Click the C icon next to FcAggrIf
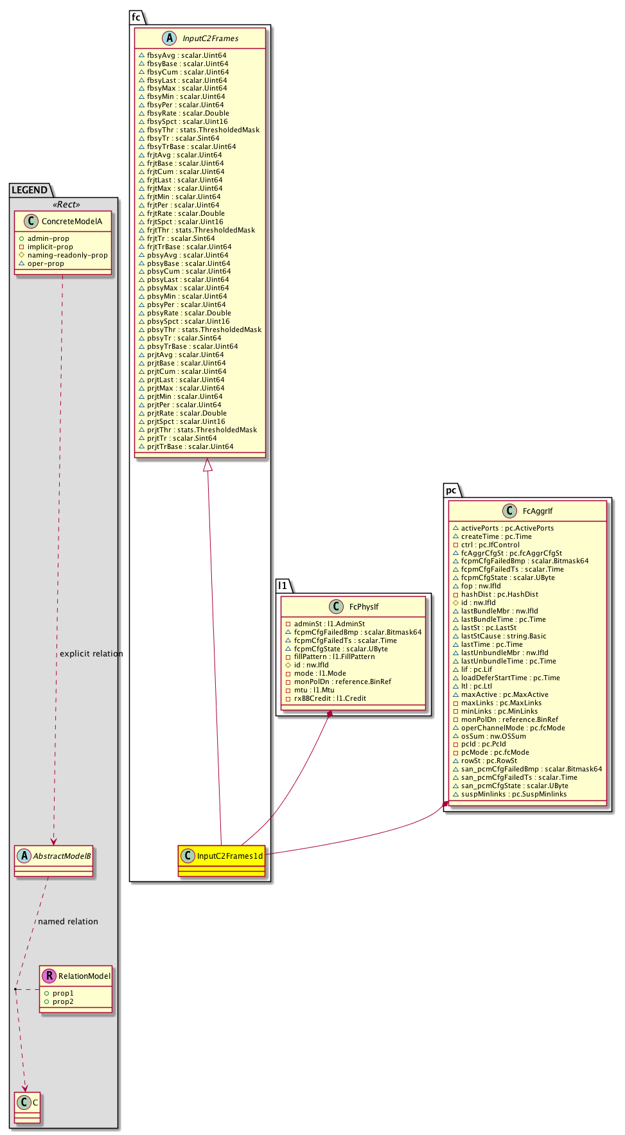This screenshot has height=1135, width=625. (x=509, y=511)
